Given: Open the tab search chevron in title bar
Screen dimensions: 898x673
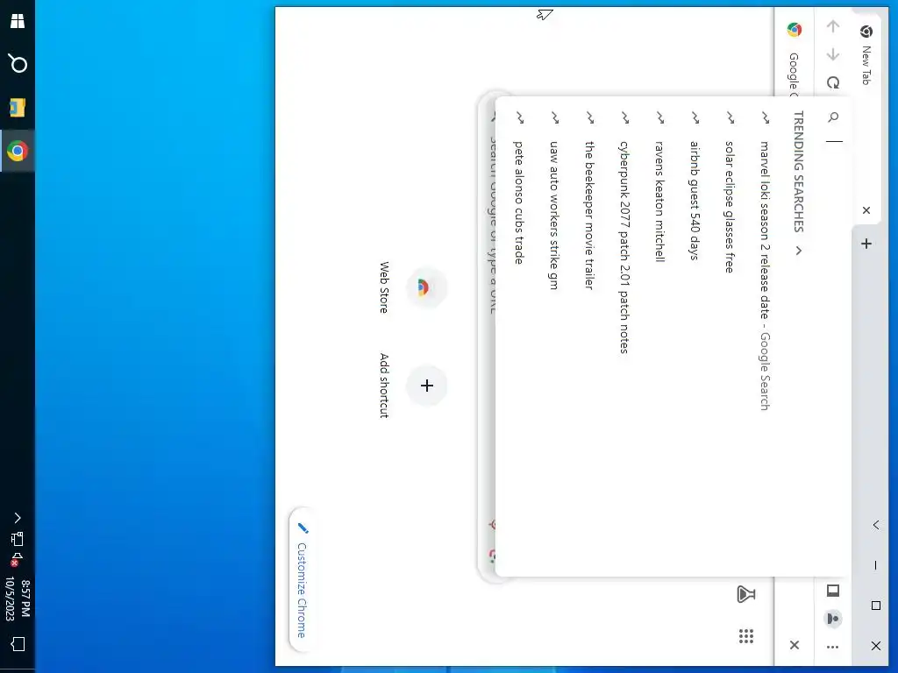Looking at the screenshot, I should [x=876, y=524].
